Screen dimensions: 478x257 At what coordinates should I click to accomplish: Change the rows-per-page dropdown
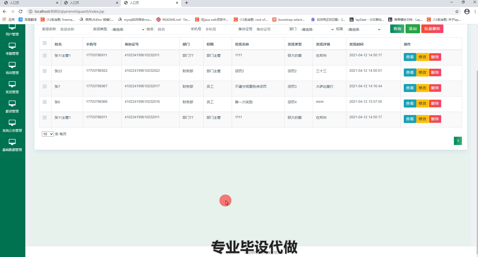point(48,134)
